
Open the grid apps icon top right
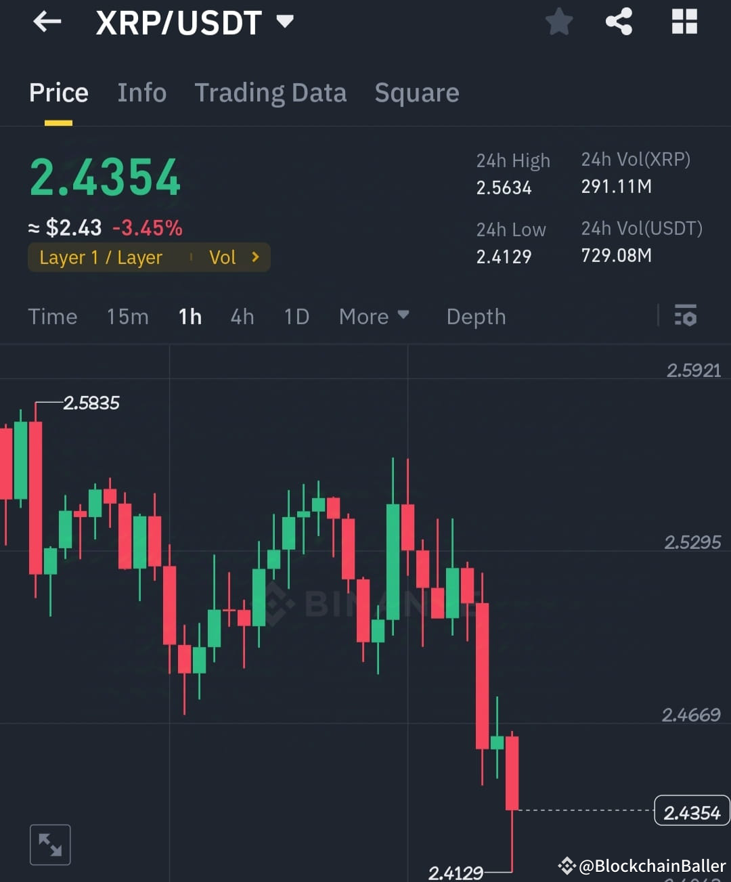(x=684, y=21)
